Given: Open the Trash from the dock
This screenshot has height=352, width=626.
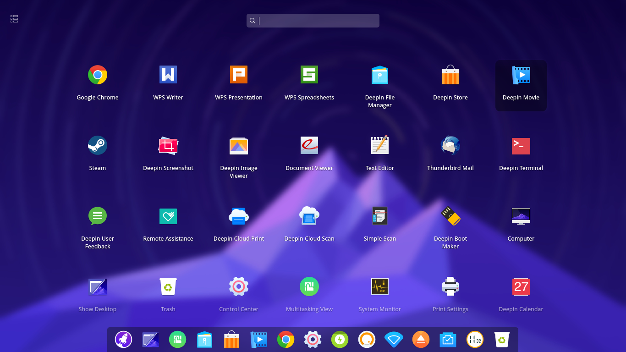Looking at the screenshot, I should tap(501, 340).
